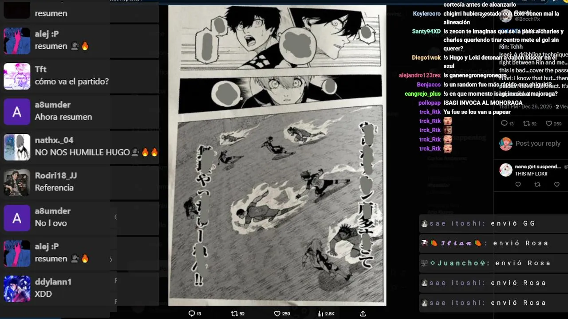Screen dimensions: 568x319
Task: Click the share icon below the manga image
Action: (x=363, y=314)
